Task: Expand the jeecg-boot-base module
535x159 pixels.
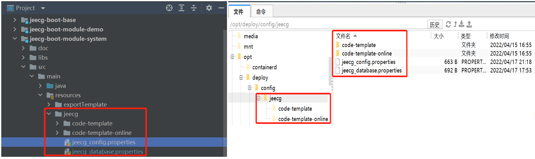Action: coord(15,20)
